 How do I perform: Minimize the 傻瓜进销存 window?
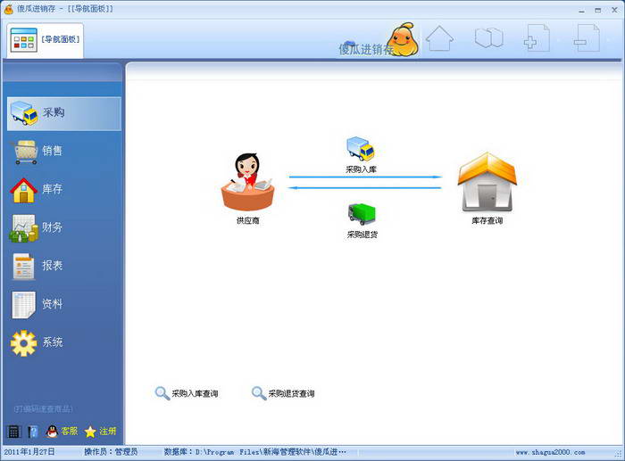581,11
